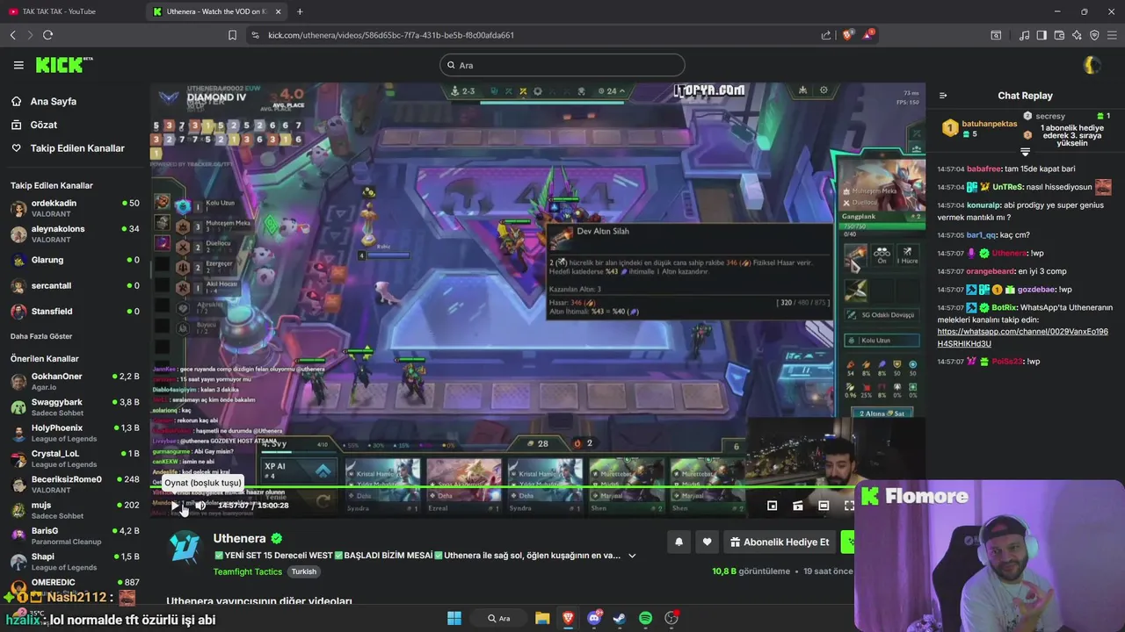Open the user profile avatar menu

point(1092,65)
